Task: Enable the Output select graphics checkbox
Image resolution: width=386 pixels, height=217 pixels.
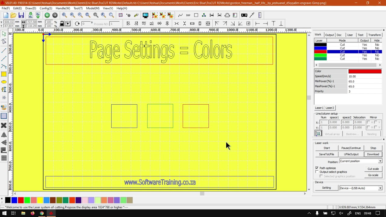Action: tap(317, 172)
